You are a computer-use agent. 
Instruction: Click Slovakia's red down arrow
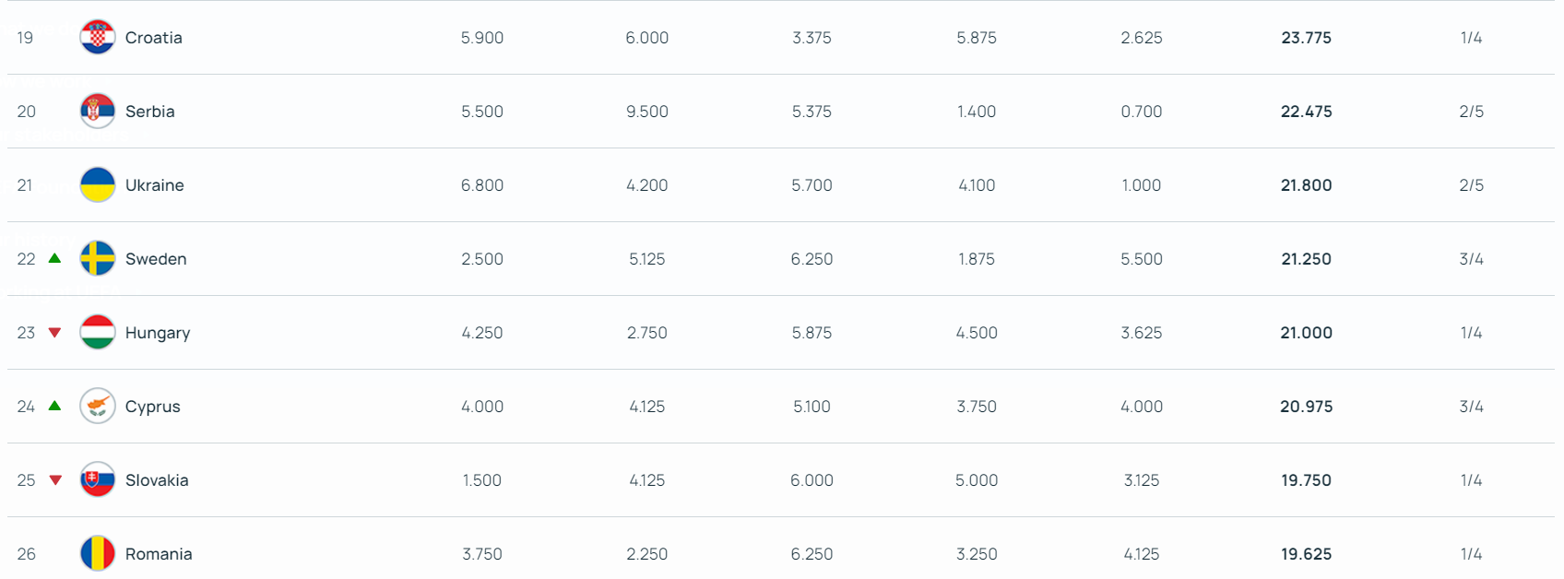54,480
